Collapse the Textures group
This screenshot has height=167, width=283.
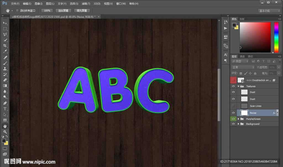coord(239,86)
